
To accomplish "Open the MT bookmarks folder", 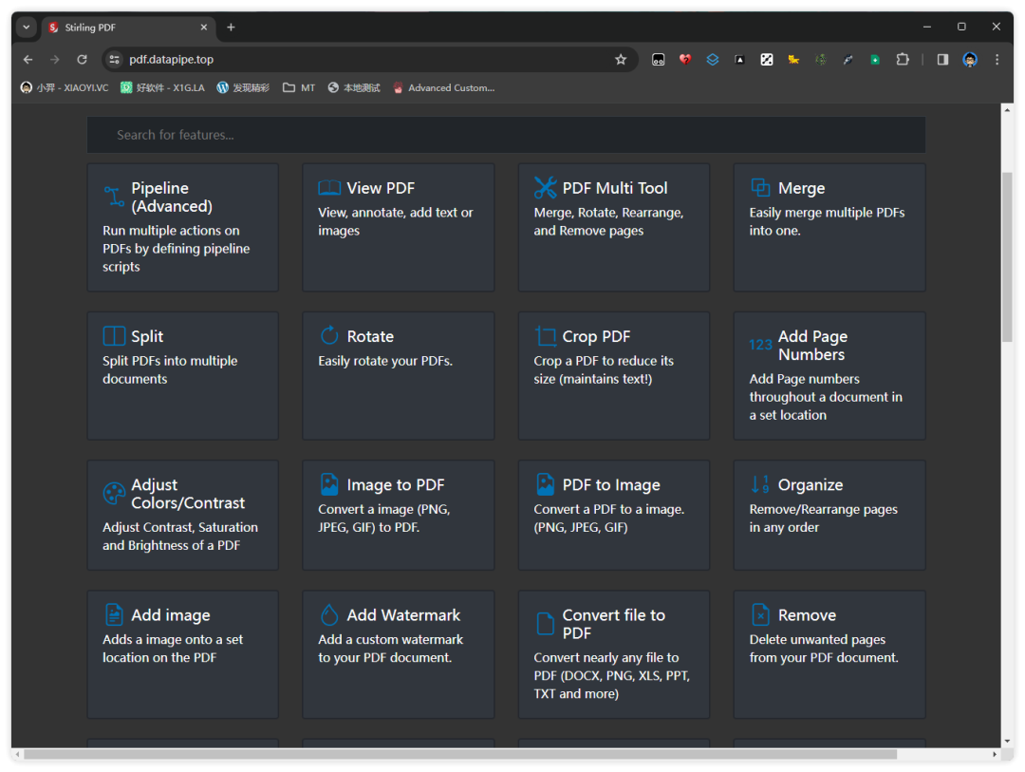I will coord(299,87).
